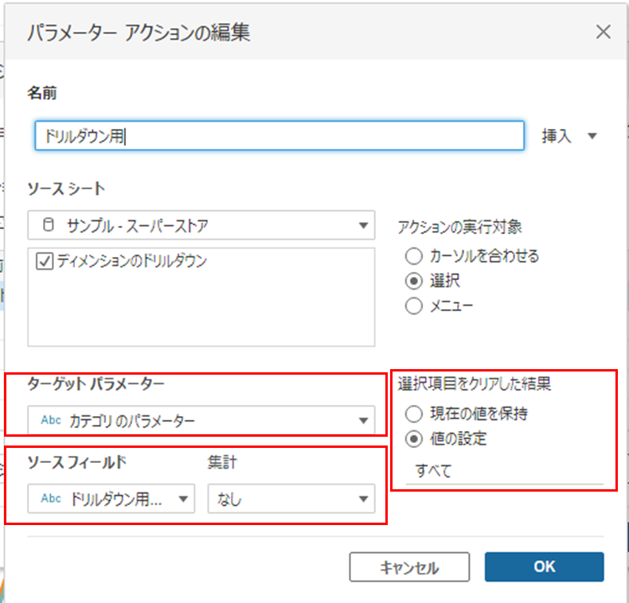This screenshot has height=603, width=629.
Task: Select the カーソルを合わせる radio option
Action: click(413, 256)
